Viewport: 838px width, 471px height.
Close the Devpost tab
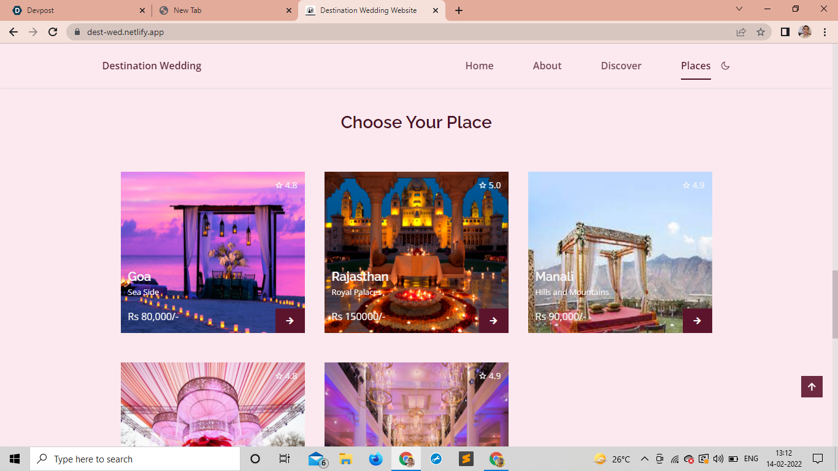pyautogui.click(x=142, y=10)
